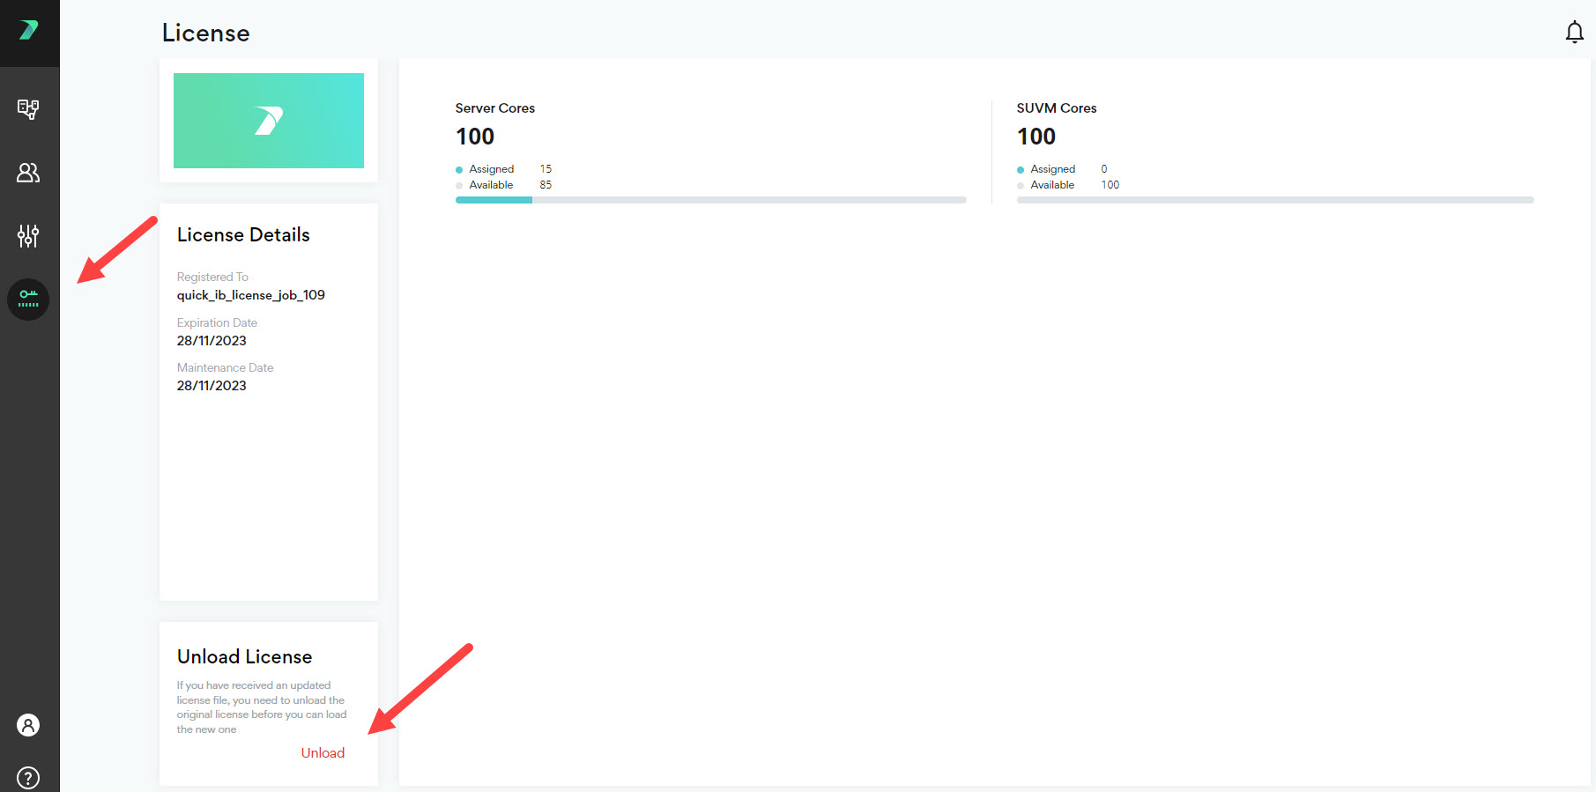Click the SUVM Cores usage bar

tap(1274, 200)
